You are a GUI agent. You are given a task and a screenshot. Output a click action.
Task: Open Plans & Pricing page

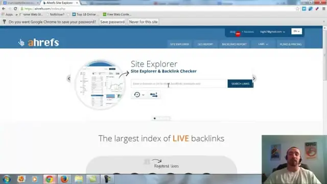point(291,44)
